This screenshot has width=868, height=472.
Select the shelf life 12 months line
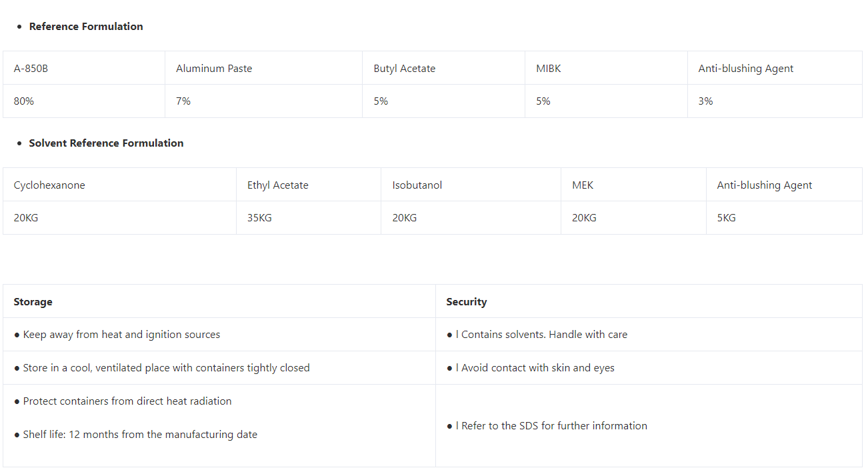[x=135, y=435]
